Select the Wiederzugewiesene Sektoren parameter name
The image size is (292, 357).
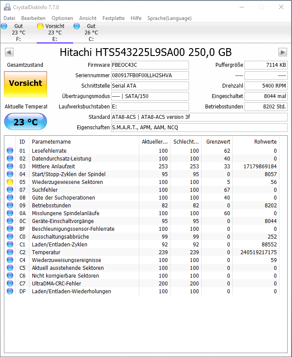click(67, 182)
